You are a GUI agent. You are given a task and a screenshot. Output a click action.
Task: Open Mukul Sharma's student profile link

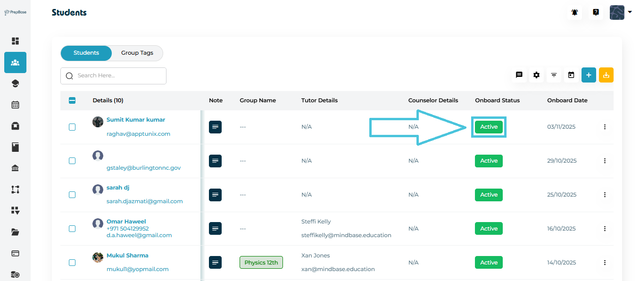click(x=127, y=256)
